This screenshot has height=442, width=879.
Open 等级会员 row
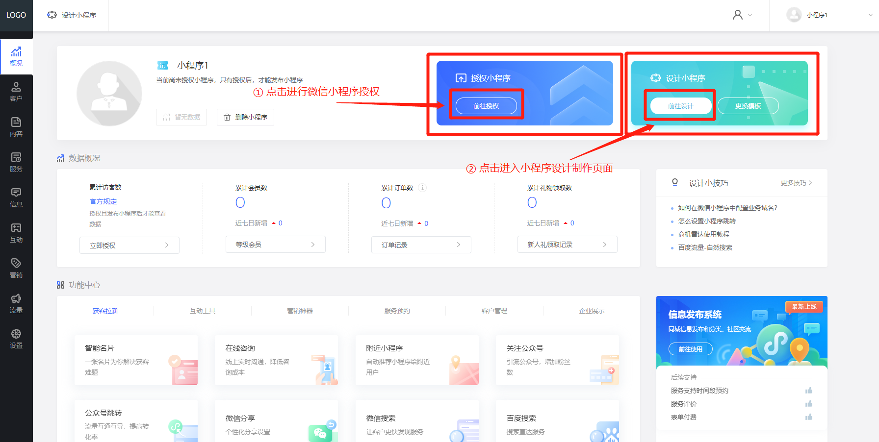(276, 245)
